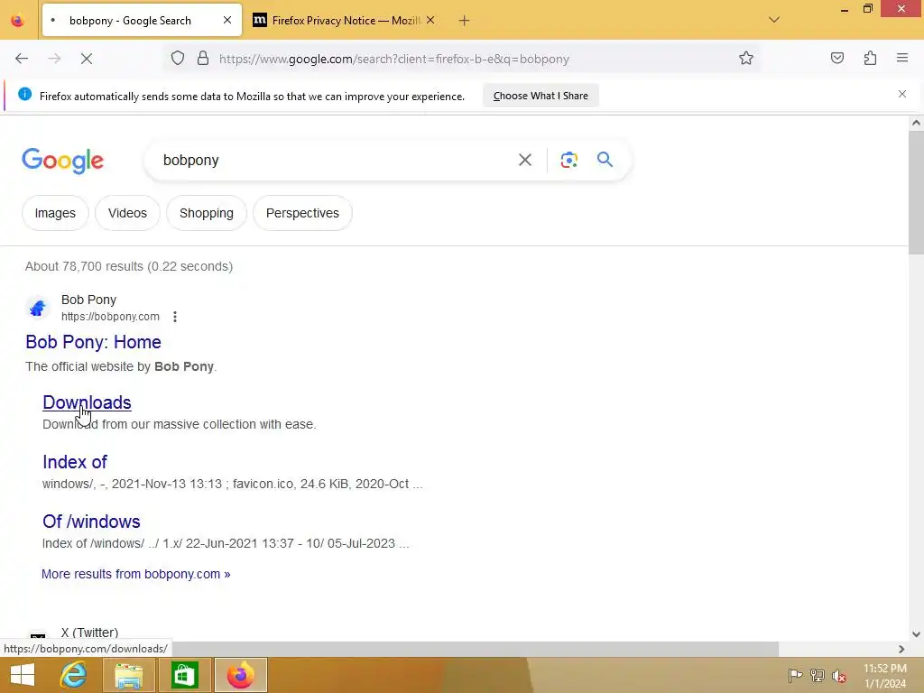Switch to the Firefox Privacy Notice tab

click(344, 20)
